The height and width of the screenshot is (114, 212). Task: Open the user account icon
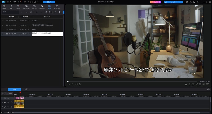198,2
